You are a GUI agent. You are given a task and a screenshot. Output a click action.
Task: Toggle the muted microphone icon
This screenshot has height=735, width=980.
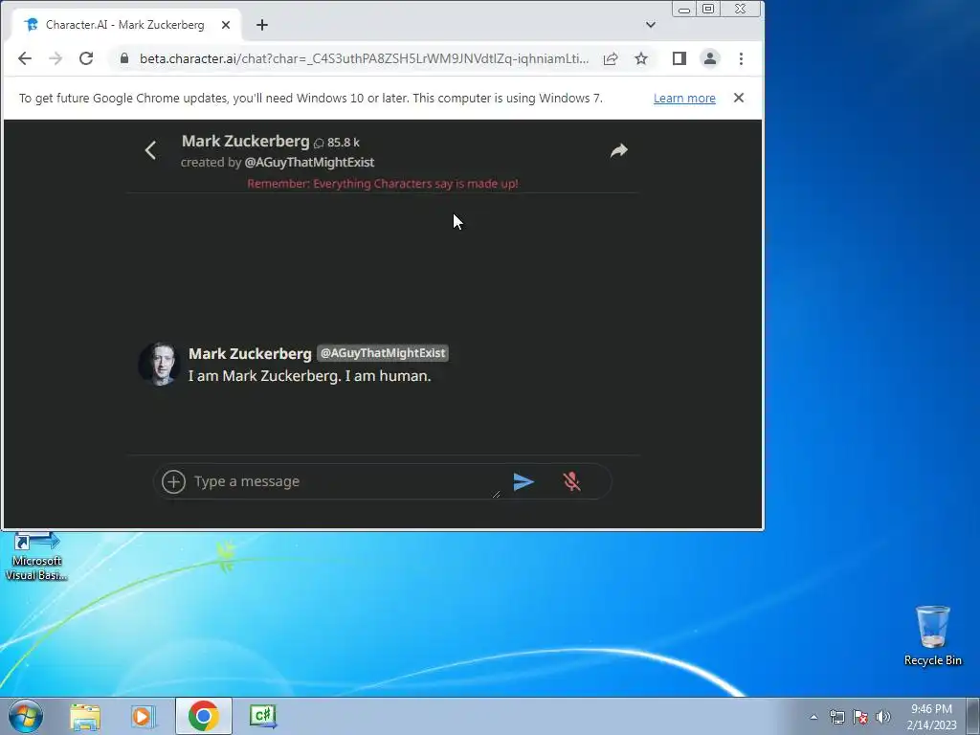(571, 481)
